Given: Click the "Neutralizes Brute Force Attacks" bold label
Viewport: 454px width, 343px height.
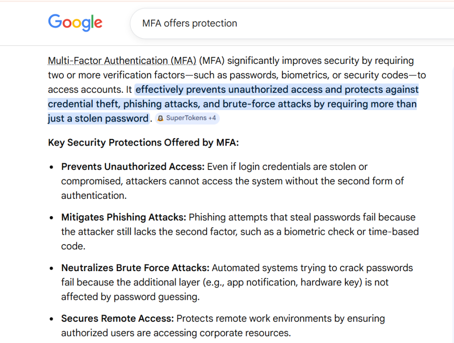Looking at the screenshot, I should (135, 268).
